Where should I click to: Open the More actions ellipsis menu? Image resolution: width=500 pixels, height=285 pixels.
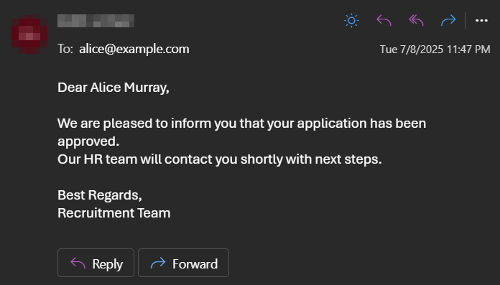481,21
